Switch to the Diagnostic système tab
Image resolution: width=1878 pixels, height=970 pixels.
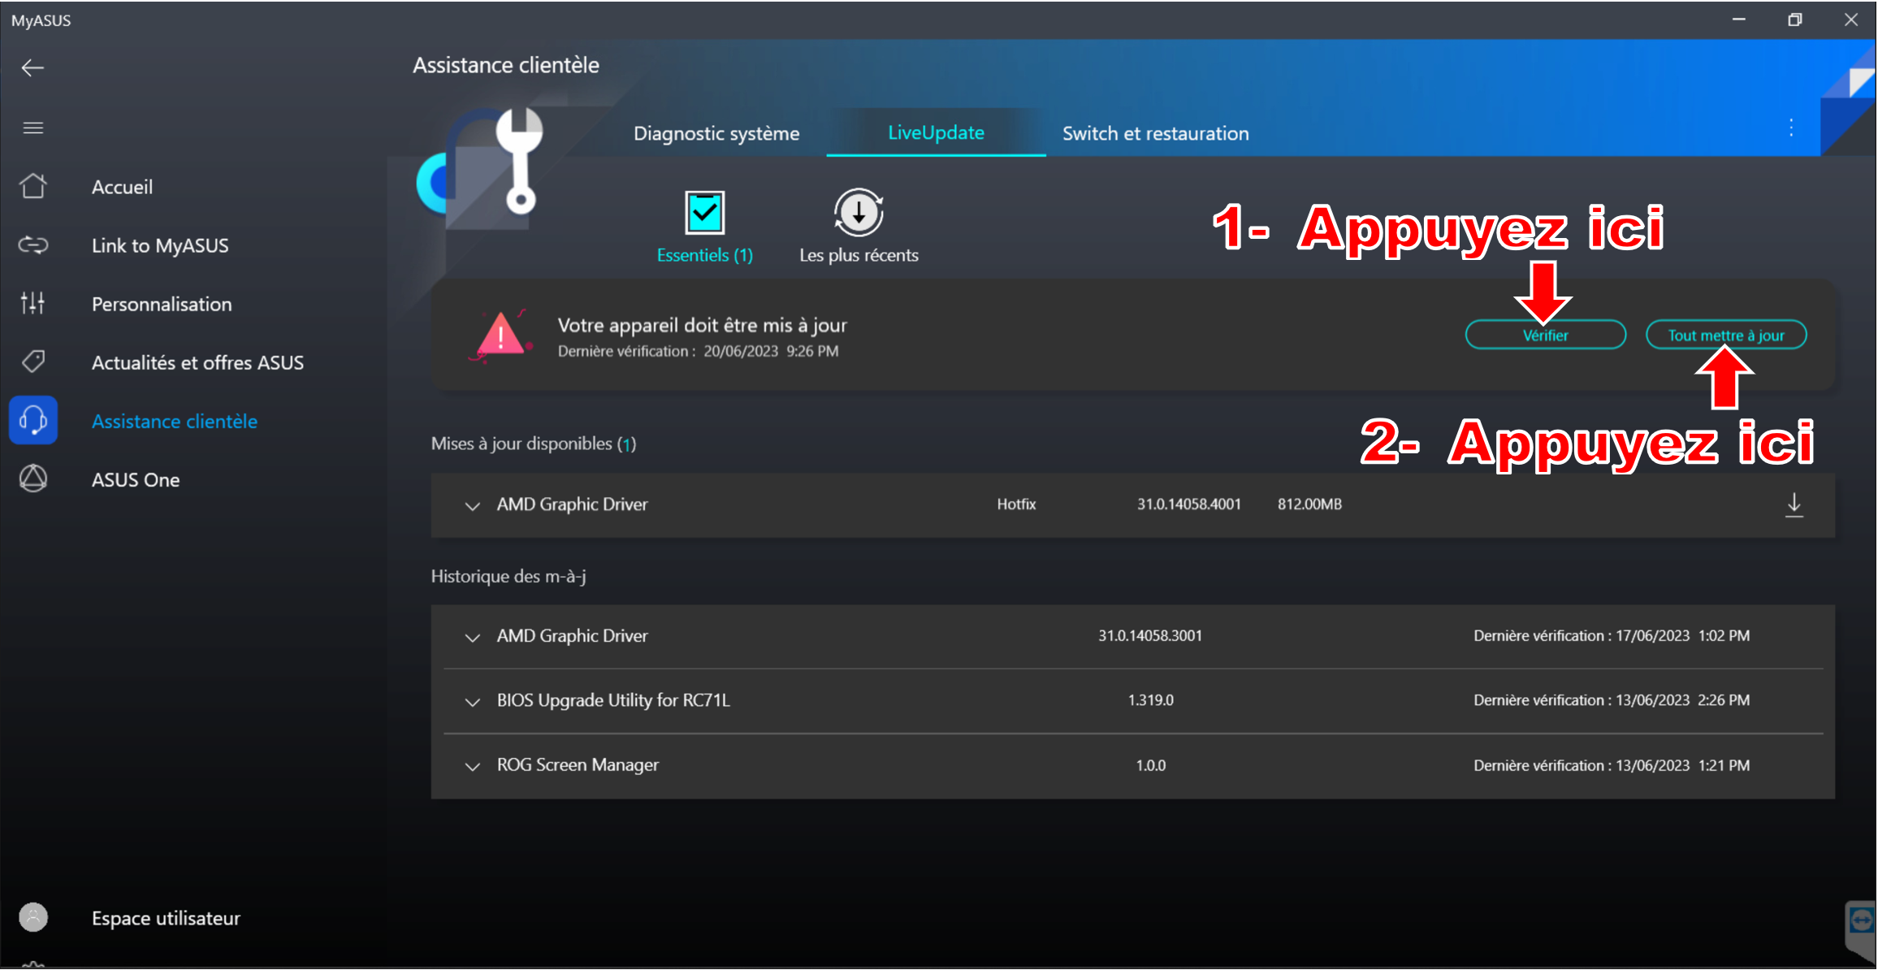(x=716, y=133)
